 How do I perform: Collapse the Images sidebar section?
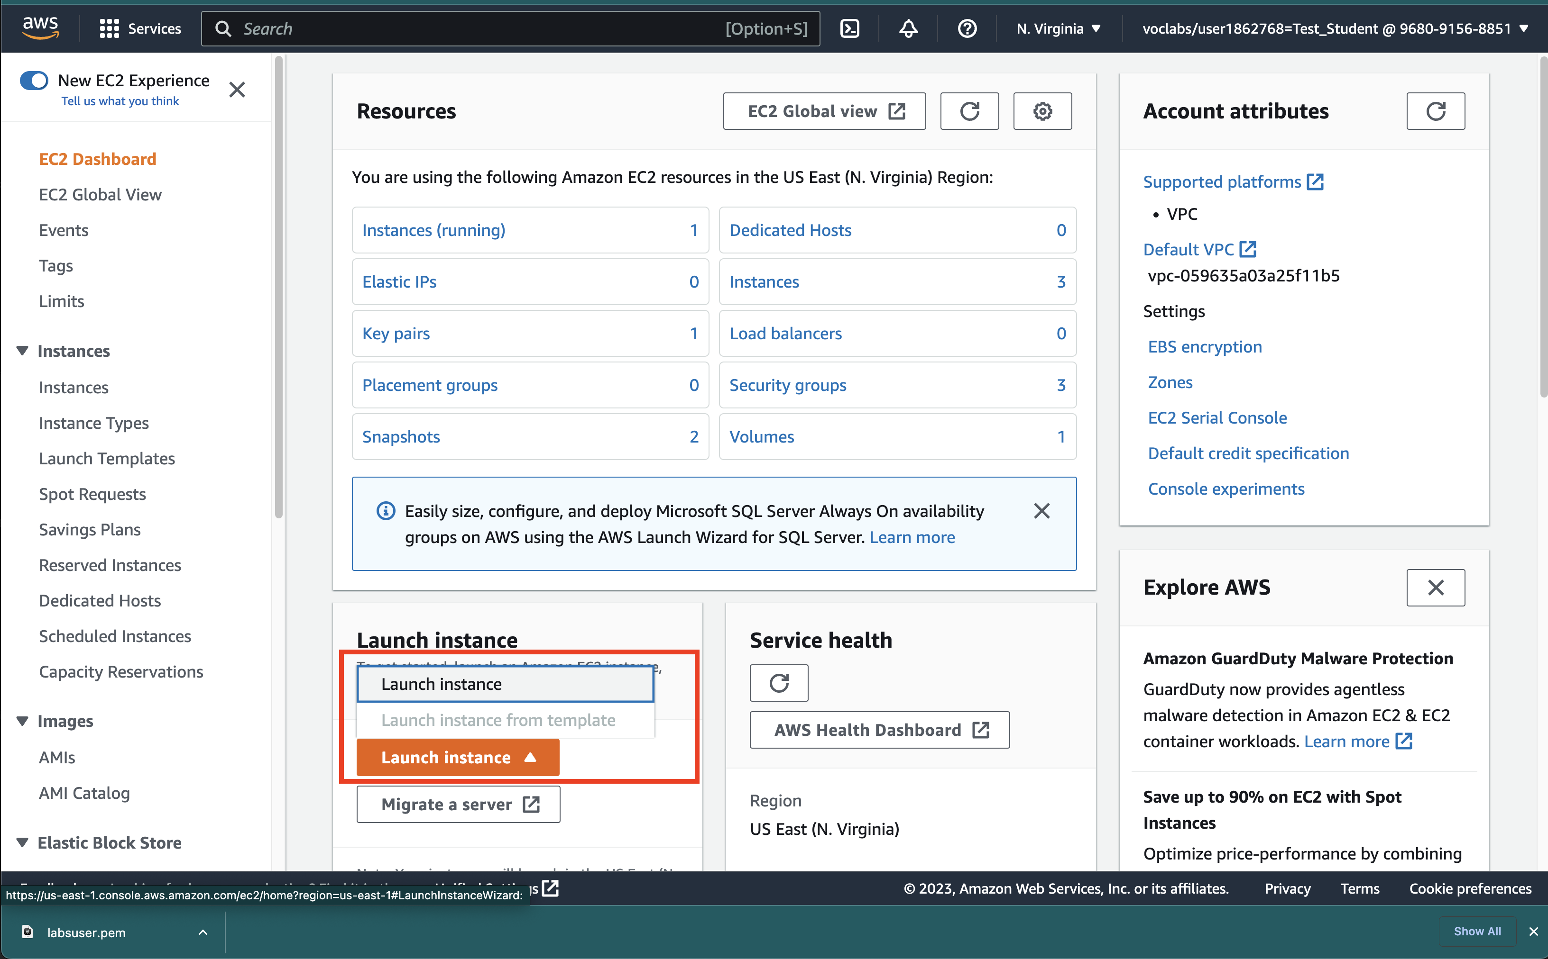(22, 721)
